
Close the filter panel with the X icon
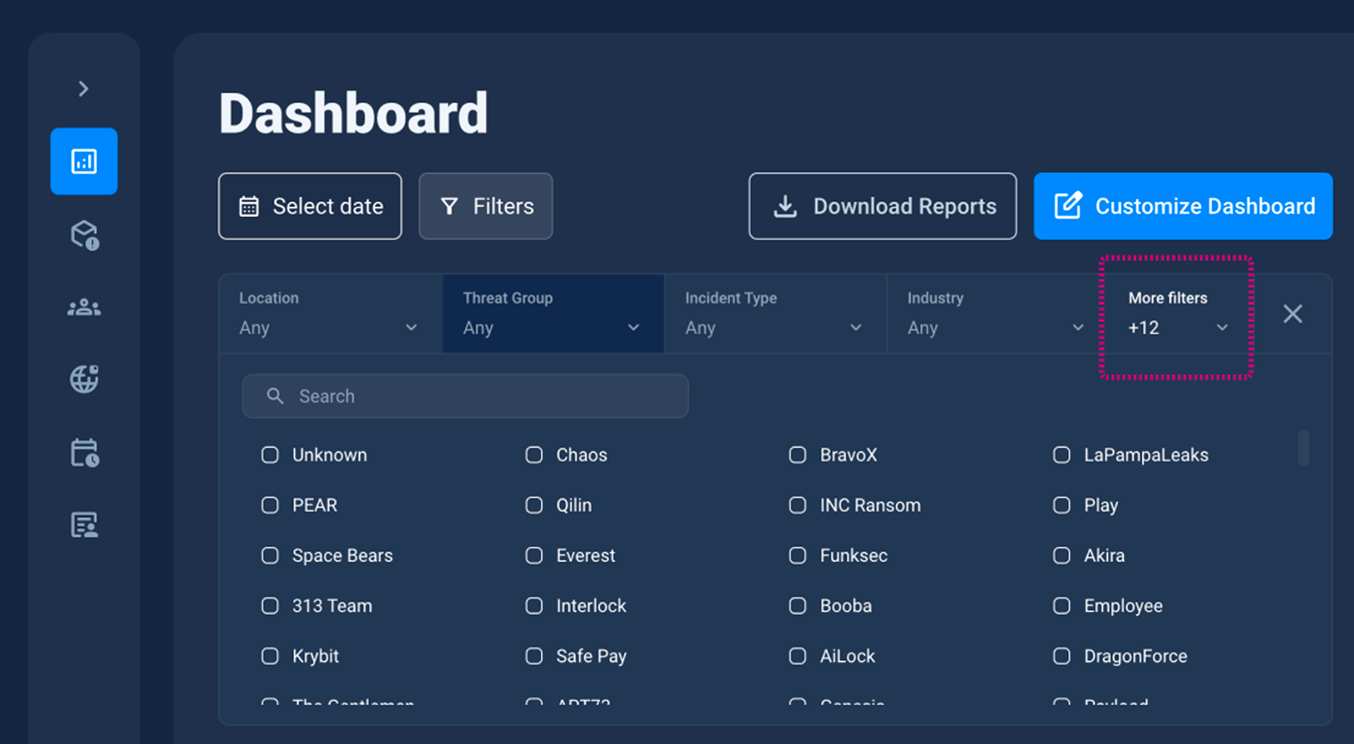(x=1293, y=314)
